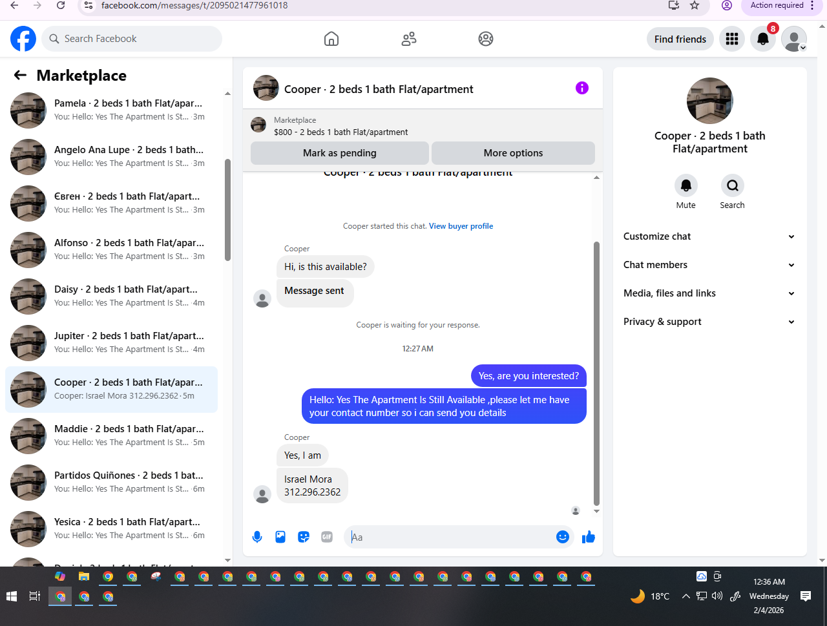Expand the Chat members section

709,265
